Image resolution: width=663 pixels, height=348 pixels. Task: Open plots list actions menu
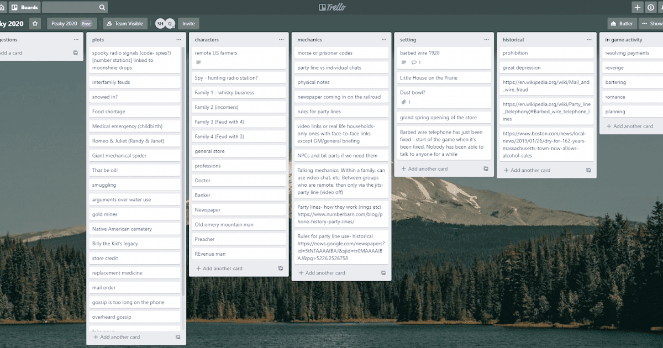[178, 40]
